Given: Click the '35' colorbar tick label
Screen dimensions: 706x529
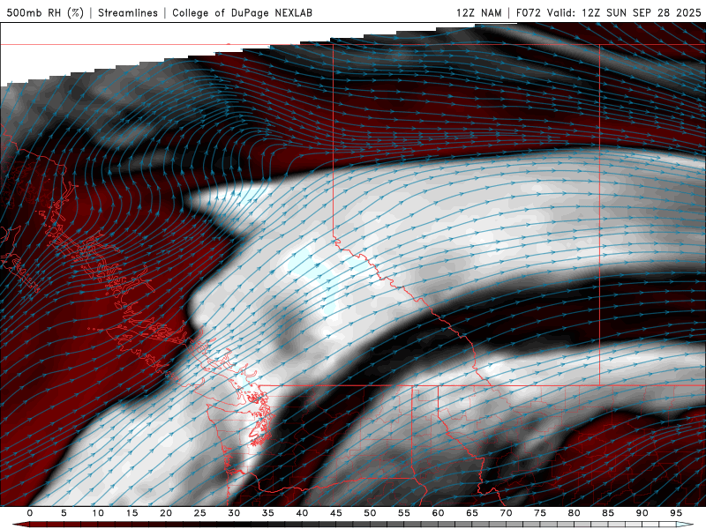Looking at the screenshot, I should pos(268,513).
